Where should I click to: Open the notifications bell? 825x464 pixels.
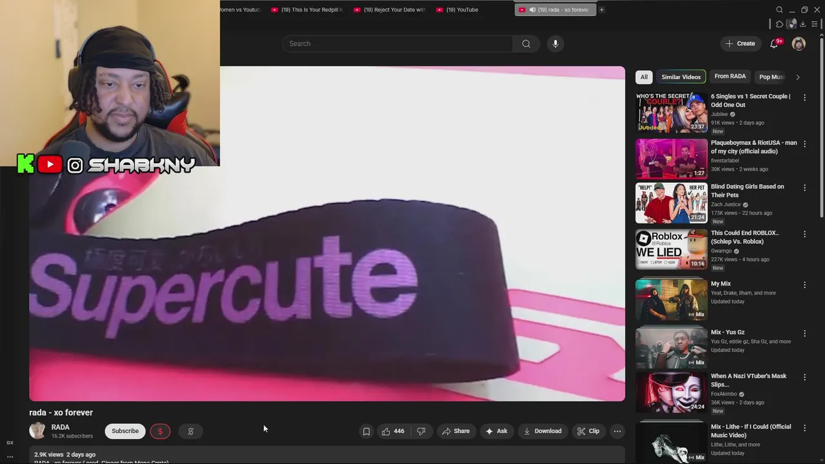point(774,44)
